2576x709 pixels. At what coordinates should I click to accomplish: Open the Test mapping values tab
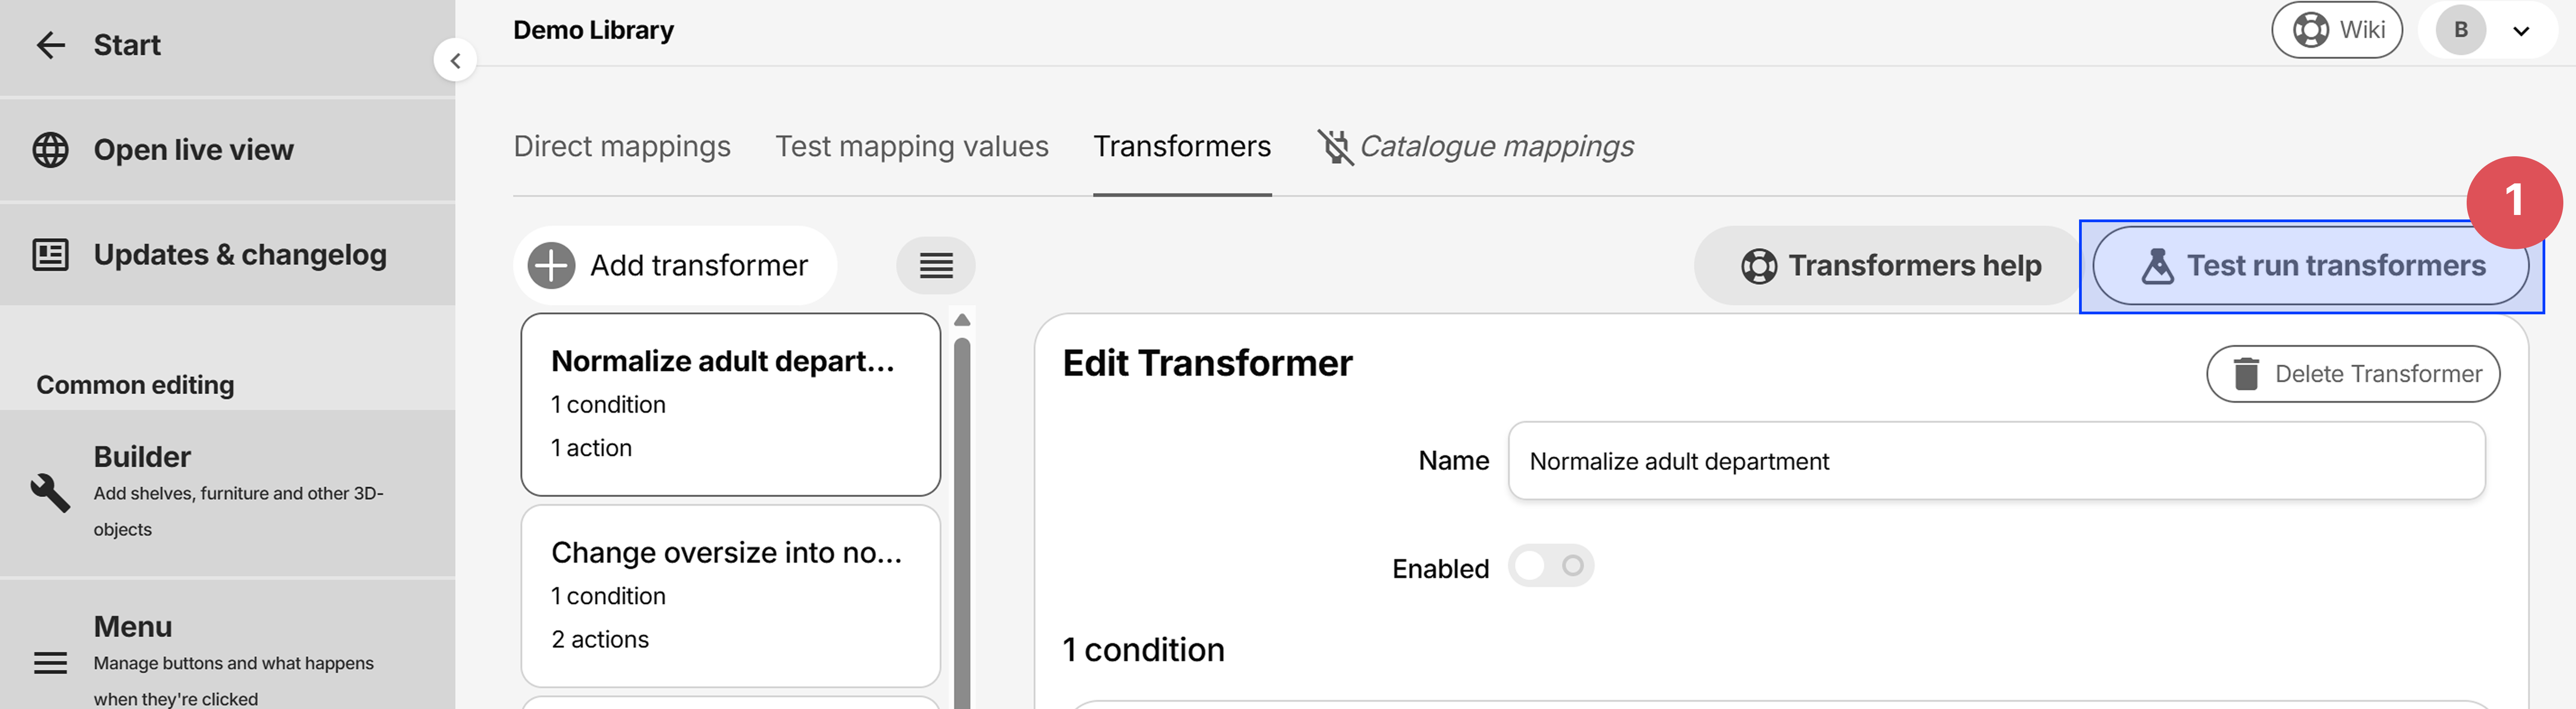coord(911,146)
